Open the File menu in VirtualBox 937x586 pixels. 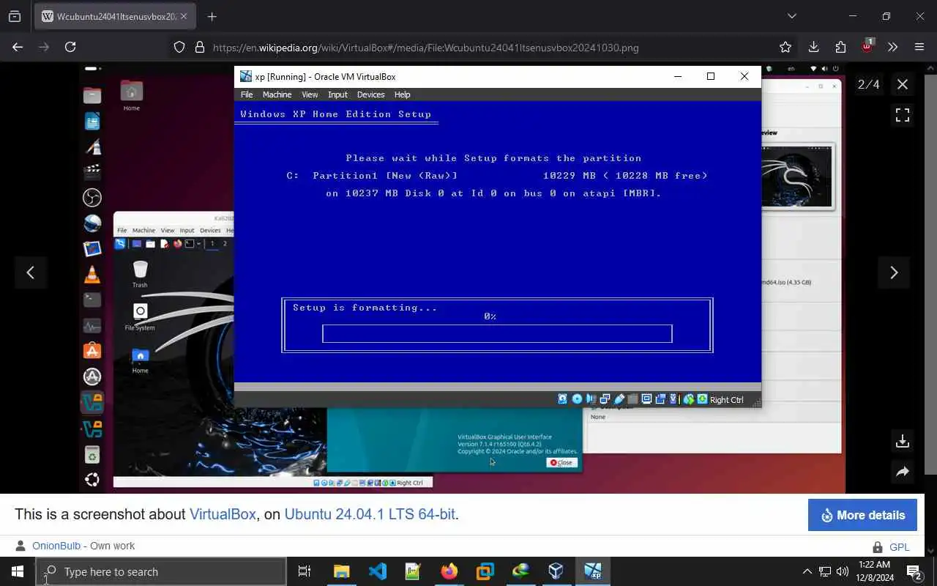pyautogui.click(x=247, y=94)
